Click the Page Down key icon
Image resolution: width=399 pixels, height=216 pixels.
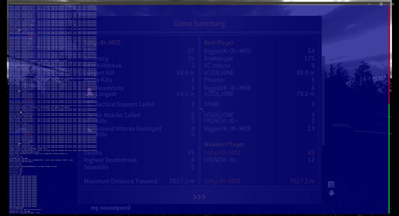pyautogui.click(x=331, y=185)
